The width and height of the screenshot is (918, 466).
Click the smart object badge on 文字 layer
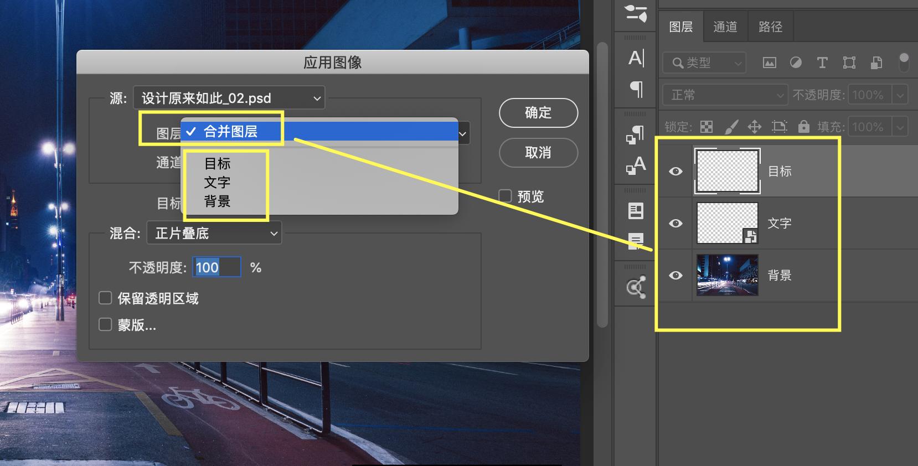(x=750, y=236)
